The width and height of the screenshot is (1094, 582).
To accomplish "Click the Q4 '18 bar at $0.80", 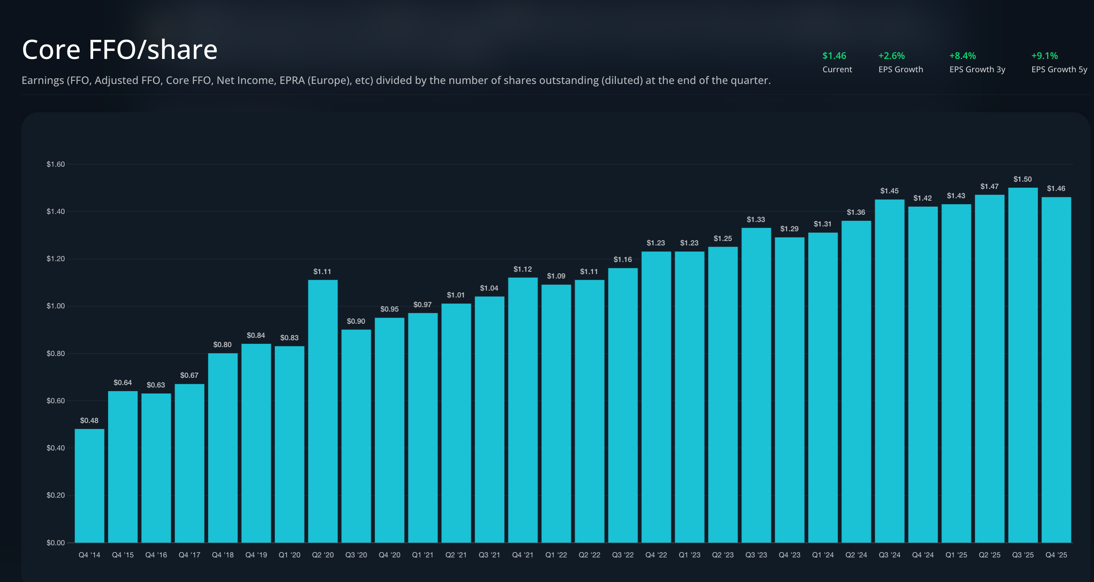I will pos(223,448).
